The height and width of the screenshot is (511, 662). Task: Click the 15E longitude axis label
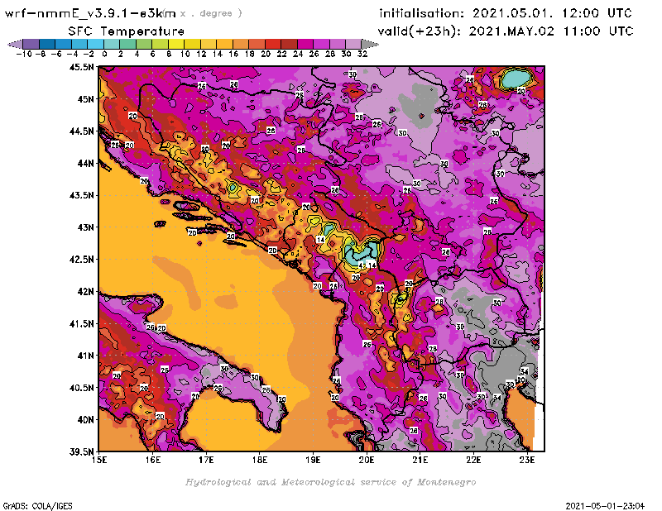click(x=100, y=460)
